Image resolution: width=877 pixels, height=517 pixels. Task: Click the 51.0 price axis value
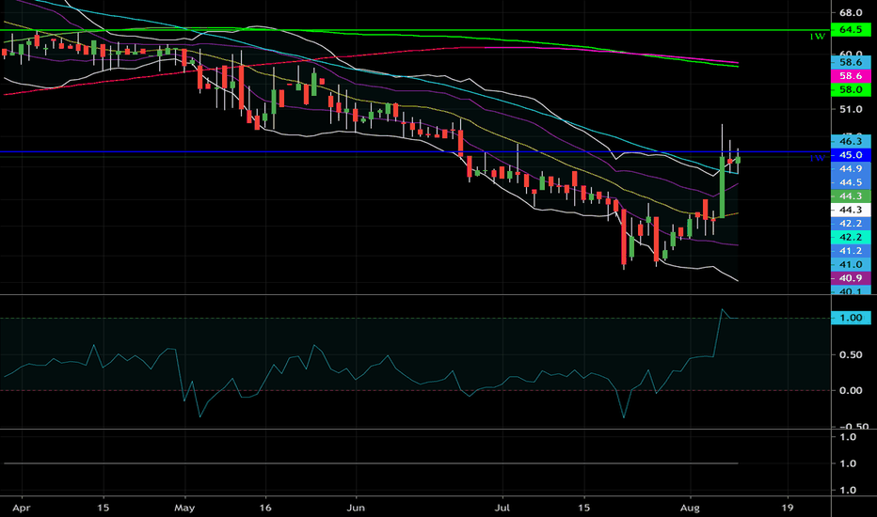pyautogui.click(x=851, y=110)
